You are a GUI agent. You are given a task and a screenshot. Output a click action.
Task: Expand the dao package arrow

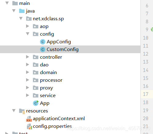click(x=27, y=65)
